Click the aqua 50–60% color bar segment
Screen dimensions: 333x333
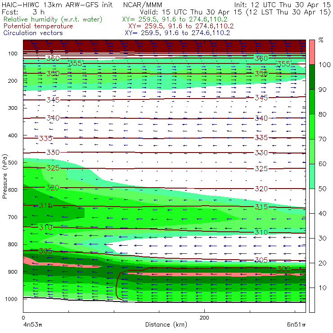312,176
